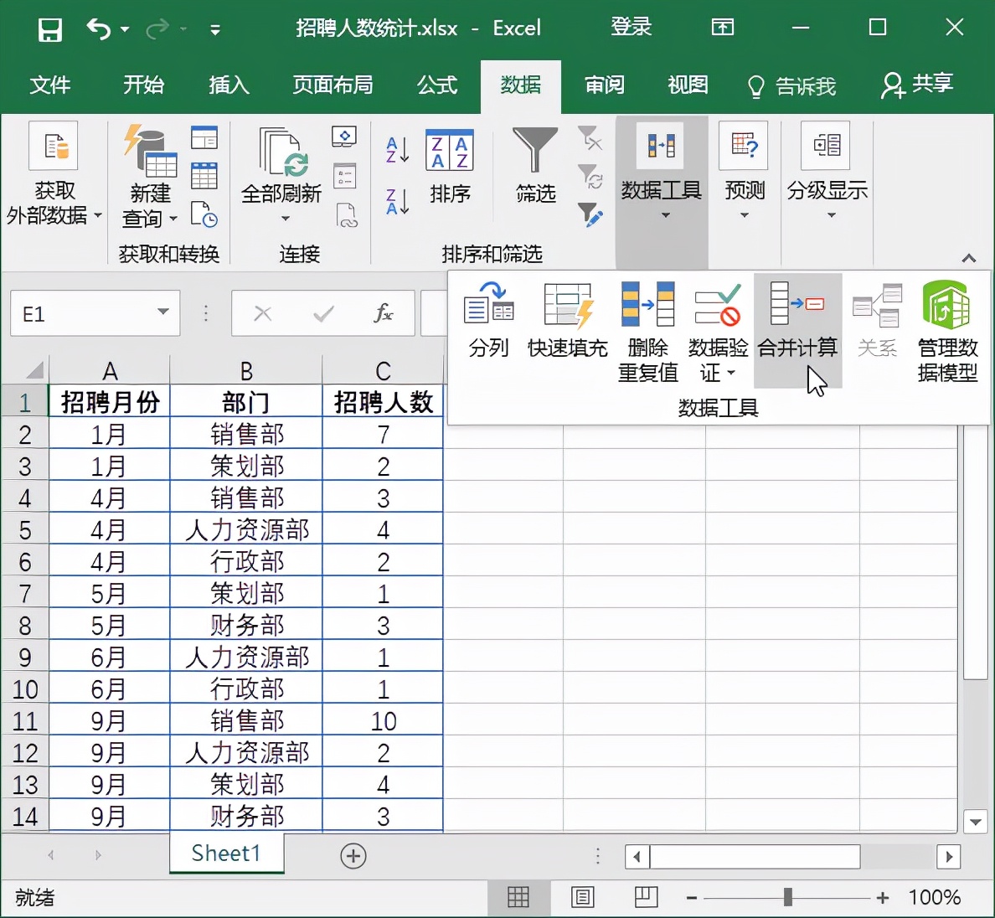Click 管理数据模型 icon
Screen dimensions: 995x918
tap(946, 333)
